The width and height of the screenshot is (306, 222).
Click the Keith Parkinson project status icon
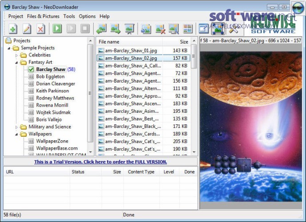pyautogui.click(x=31, y=91)
